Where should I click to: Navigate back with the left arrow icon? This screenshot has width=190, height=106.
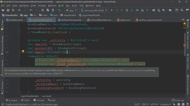19,10
